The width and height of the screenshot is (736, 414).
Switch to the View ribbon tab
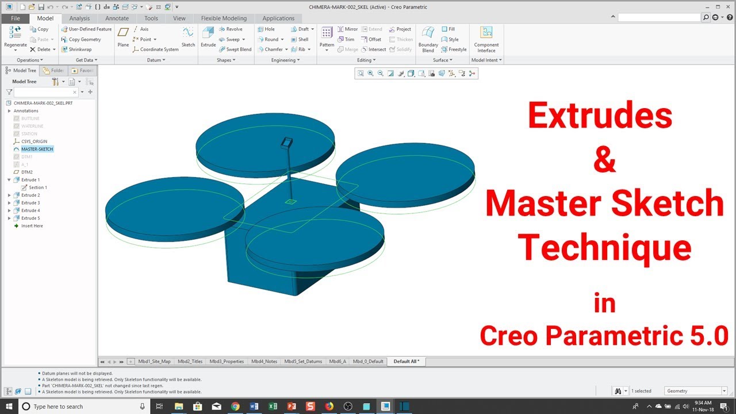click(x=179, y=18)
